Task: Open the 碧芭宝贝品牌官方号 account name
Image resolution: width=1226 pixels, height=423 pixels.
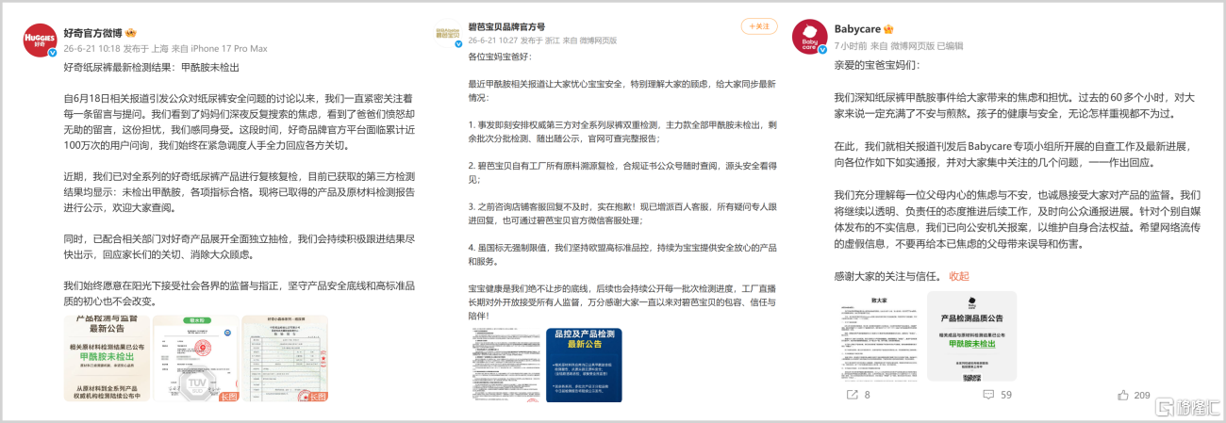Action: (x=506, y=26)
